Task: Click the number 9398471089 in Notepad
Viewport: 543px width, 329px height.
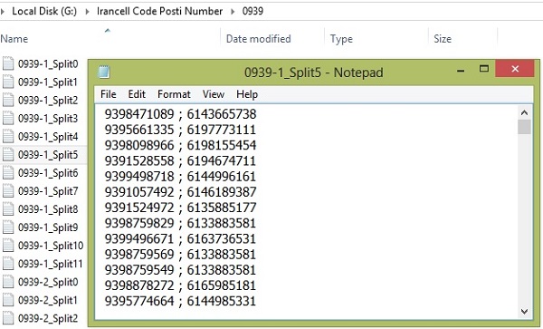Action: click(x=139, y=114)
